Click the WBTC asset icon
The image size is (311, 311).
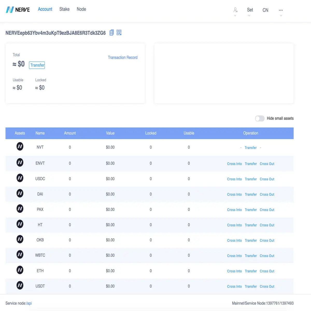[20, 255]
